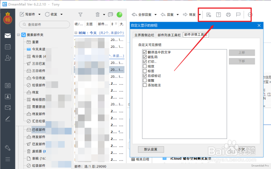Viewport: 271px width, 169px height.
Task: Open the compose mail dropdown arrow
Action: (39, 14)
